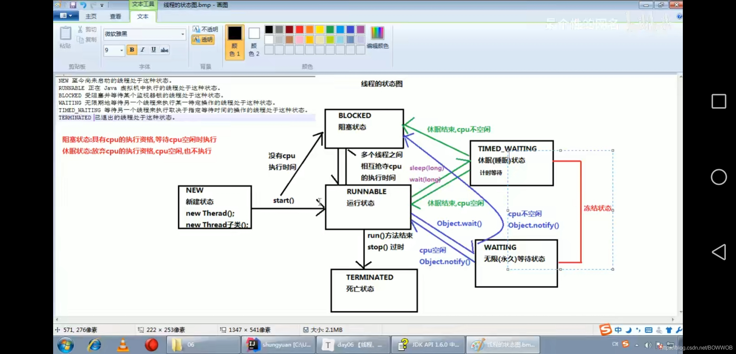This screenshot has width=736, height=354.
Task: Switch to the 主页 ribbon tab
Action: [91, 16]
